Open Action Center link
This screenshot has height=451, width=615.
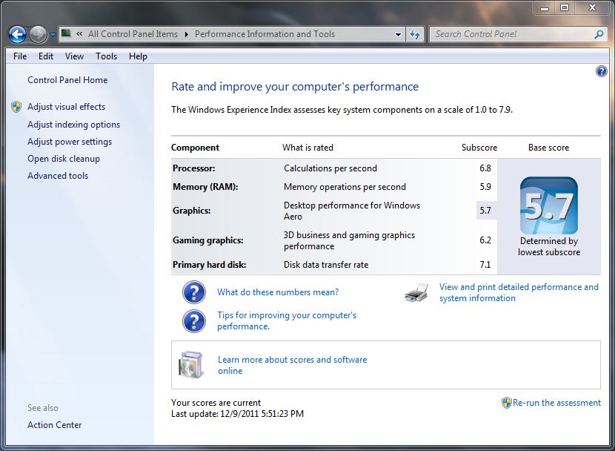pos(55,425)
